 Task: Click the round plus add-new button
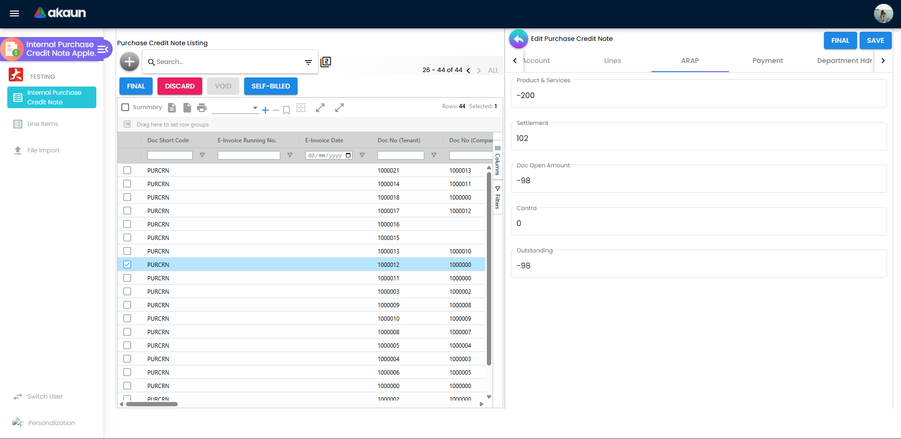click(130, 62)
